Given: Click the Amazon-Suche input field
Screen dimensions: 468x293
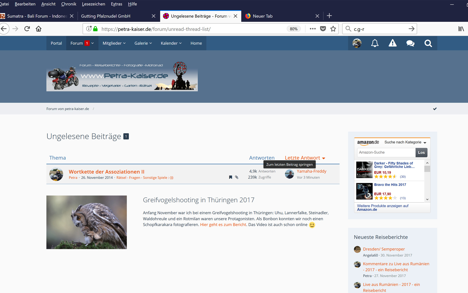Looking at the screenshot, I should [386, 152].
